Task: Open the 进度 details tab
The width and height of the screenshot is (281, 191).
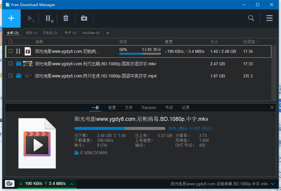Action: pyautogui.click(x=112, y=107)
